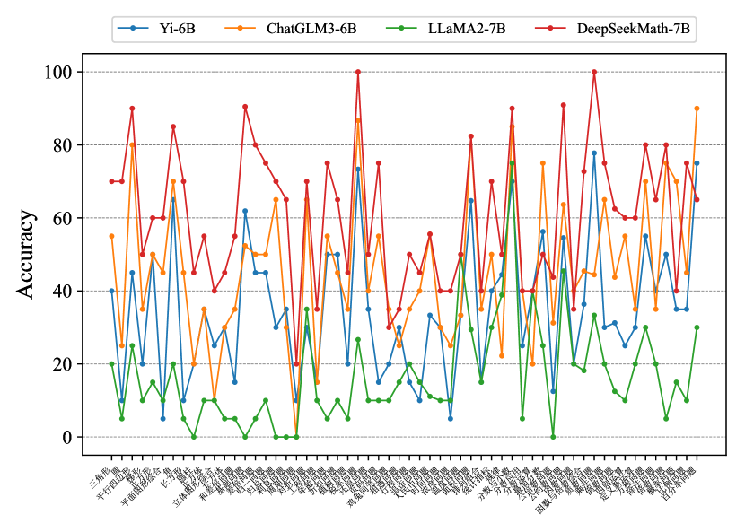745x532 pixels.
Task: Click the 80 tick label on y-axis
Action: click(62, 144)
